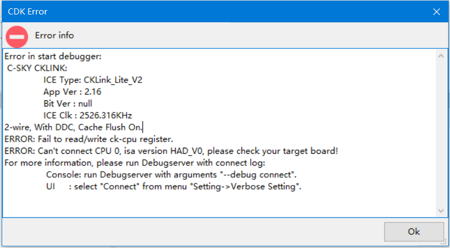The width and height of the screenshot is (450, 248).
Task: Click the "2-wire, With DDC" text line
Action: (72, 127)
